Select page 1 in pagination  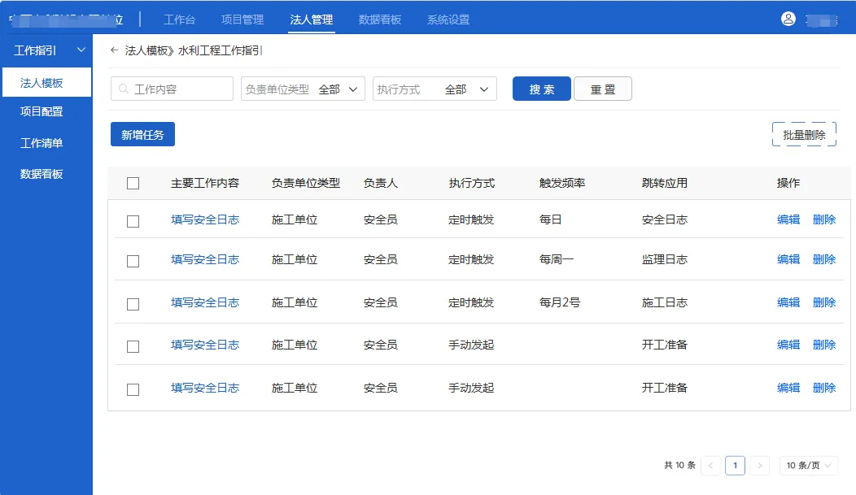[735, 465]
